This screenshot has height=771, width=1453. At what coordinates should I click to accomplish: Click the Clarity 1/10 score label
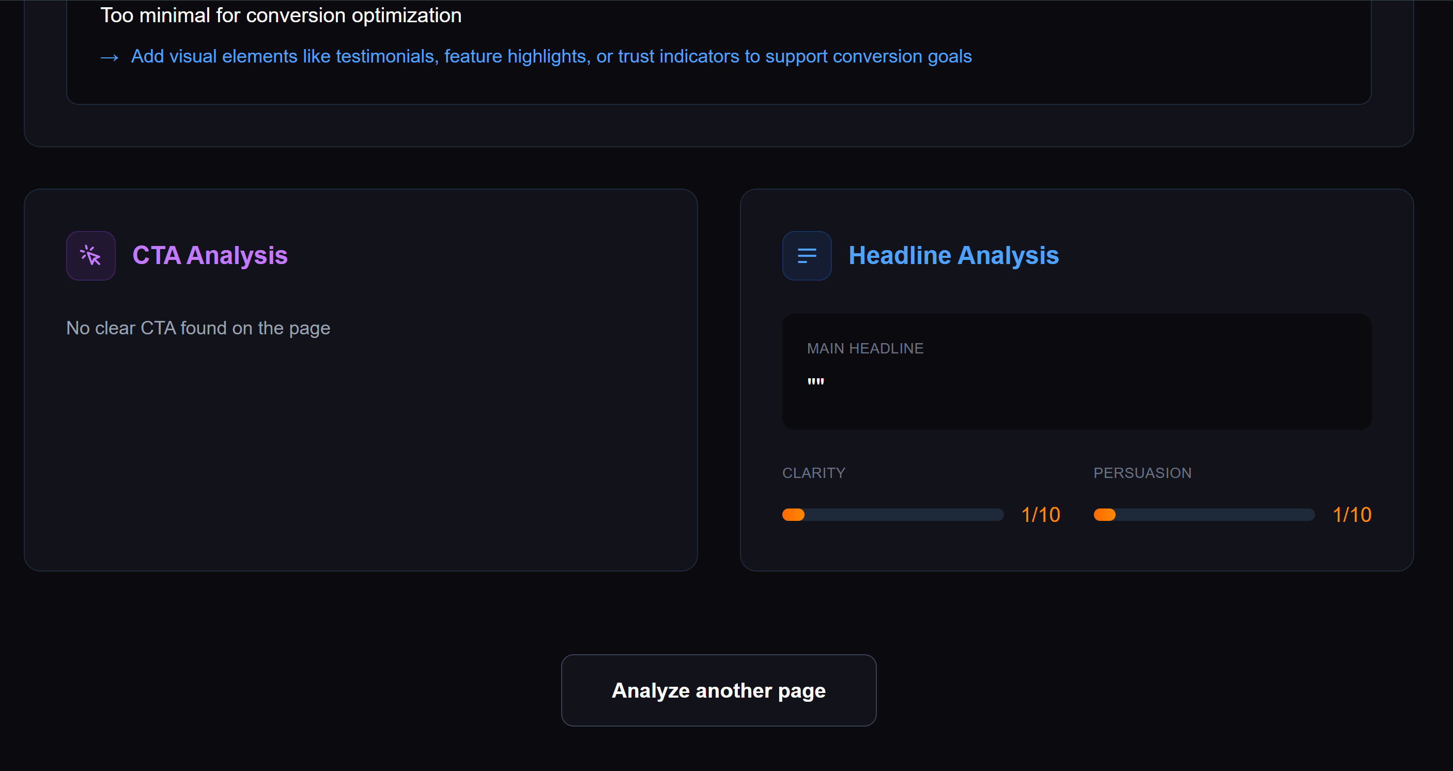pyautogui.click(x=1041, y=514)
